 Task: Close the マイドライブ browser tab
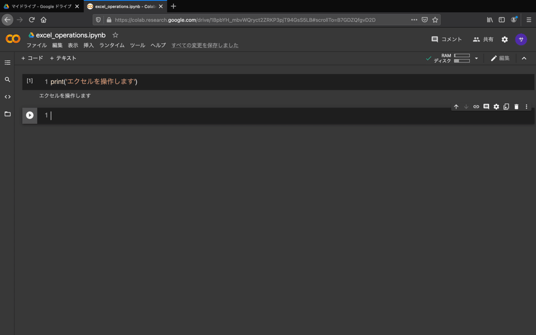tap(77, 6)
